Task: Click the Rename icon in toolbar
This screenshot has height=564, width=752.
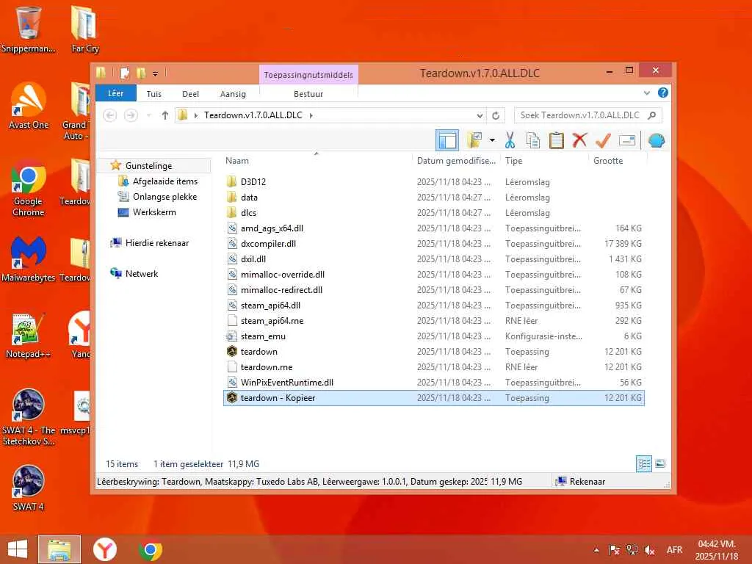Action: 627,140
